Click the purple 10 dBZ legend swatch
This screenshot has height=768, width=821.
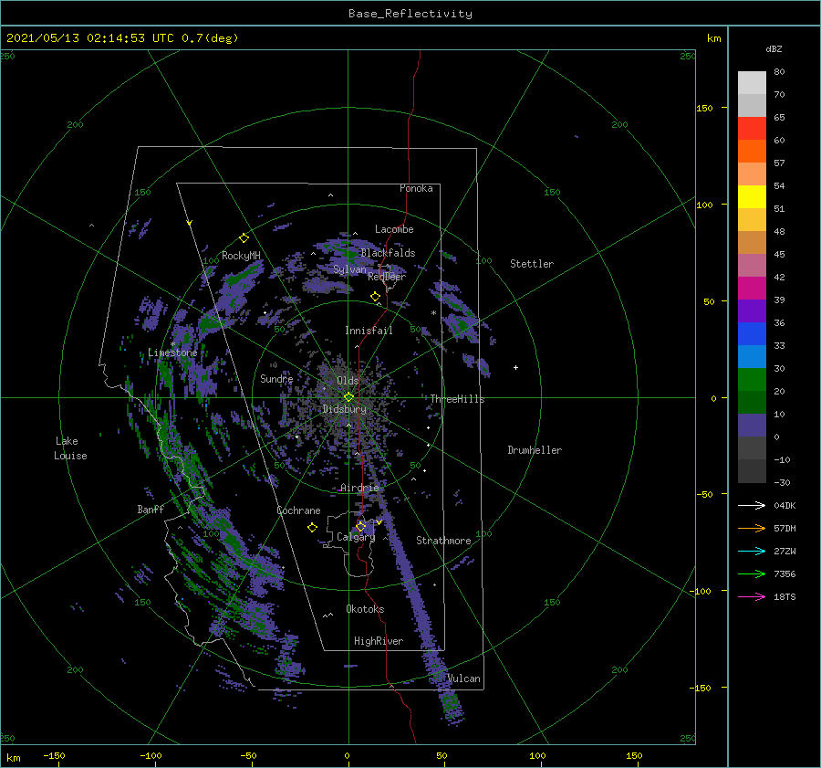pyautogui.click(x=752, y=426)
